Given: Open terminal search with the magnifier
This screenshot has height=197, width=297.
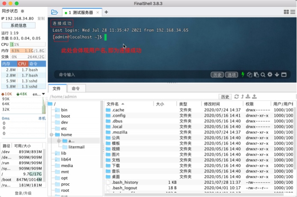Looking at the screenshot, I should click(263, 75).
